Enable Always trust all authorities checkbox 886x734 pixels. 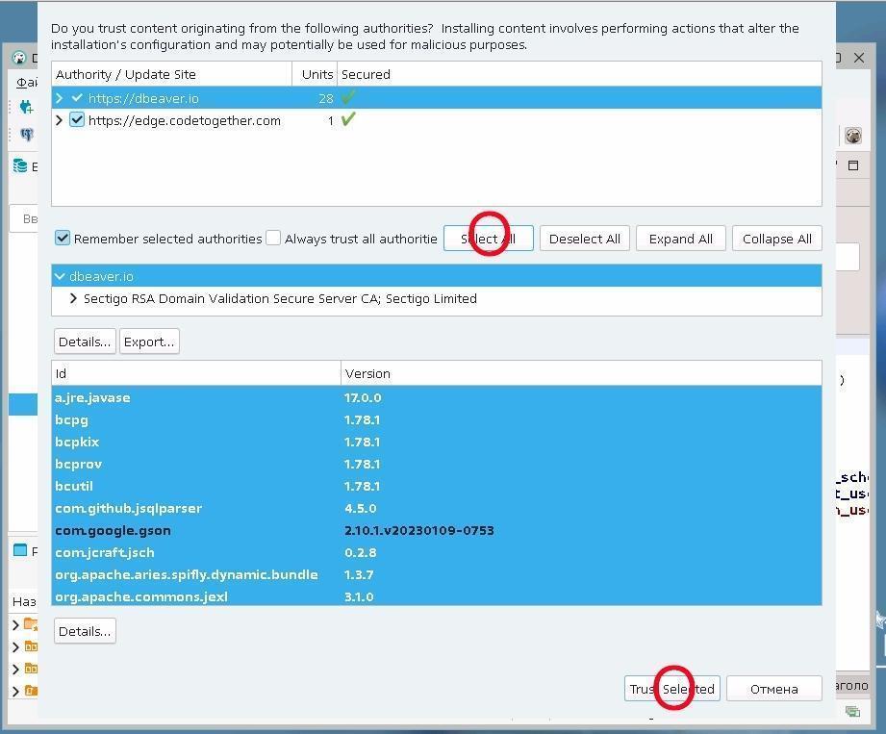tap(273, 239)
